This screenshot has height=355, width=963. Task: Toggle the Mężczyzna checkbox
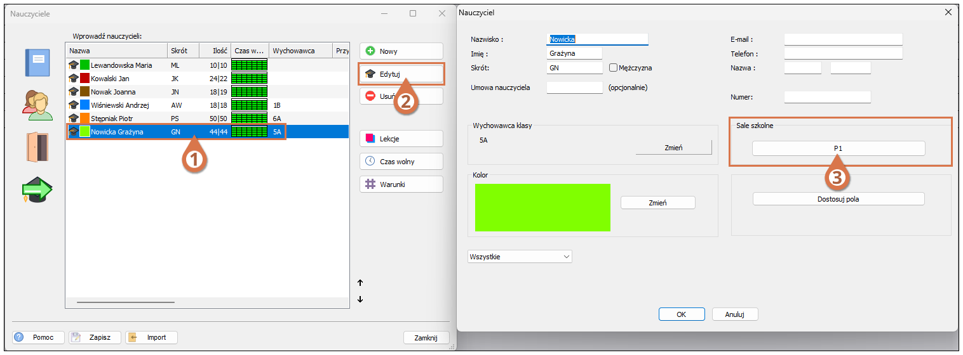(x=613, y=68)
